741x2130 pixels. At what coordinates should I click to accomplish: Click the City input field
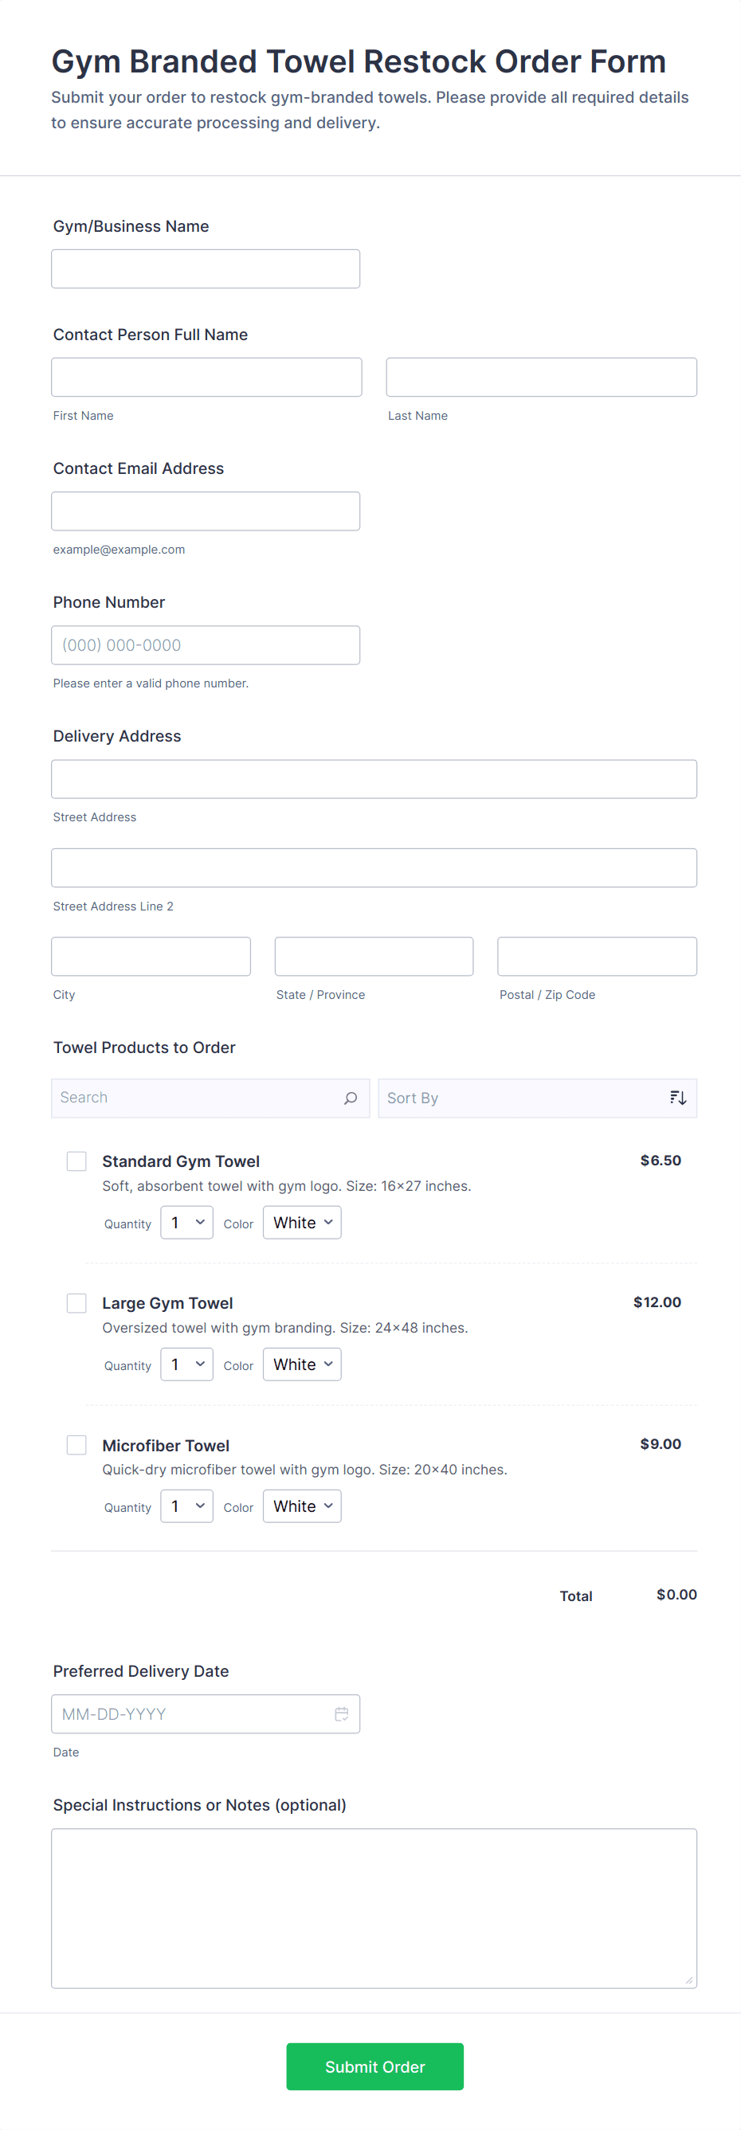tap(151, 956)
